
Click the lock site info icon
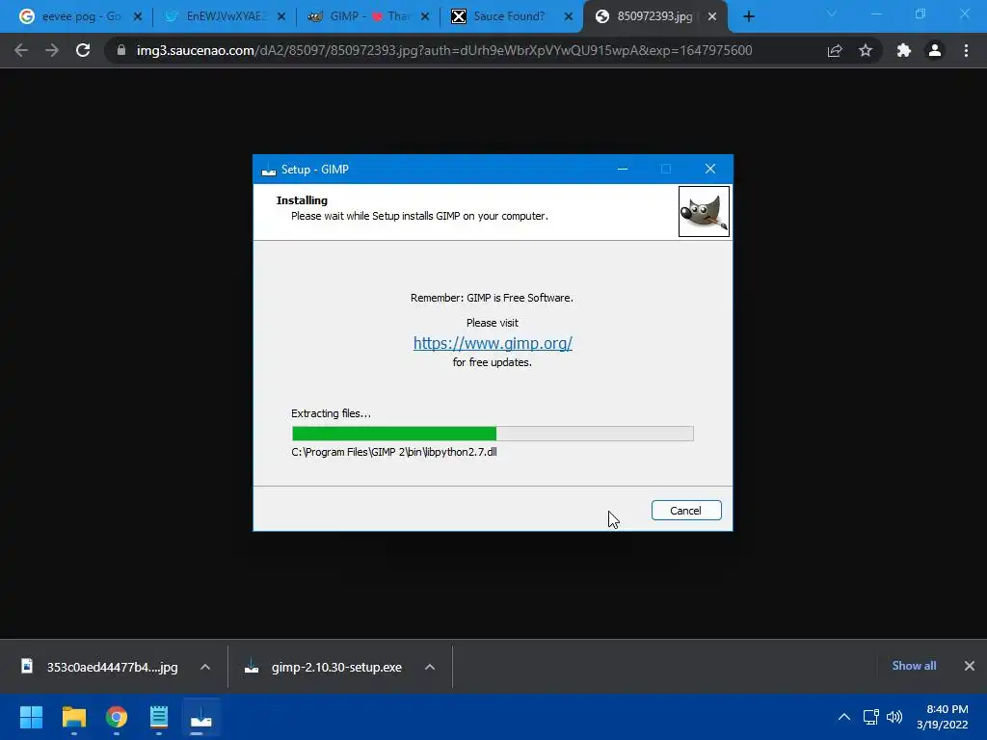[x=121, y=50]
